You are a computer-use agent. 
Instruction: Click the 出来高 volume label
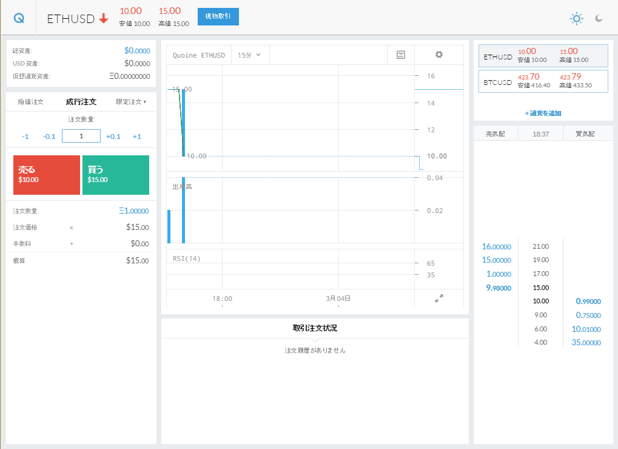click(182, 186)
